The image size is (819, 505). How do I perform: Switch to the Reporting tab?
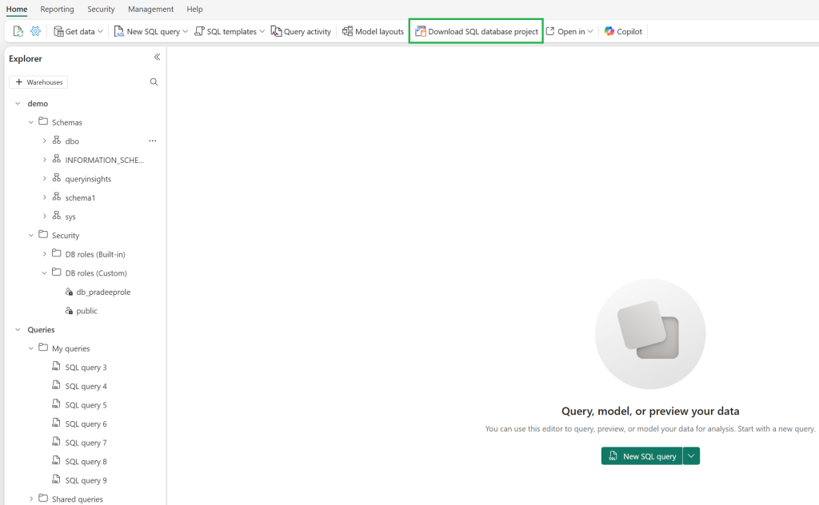coord(57,9)
